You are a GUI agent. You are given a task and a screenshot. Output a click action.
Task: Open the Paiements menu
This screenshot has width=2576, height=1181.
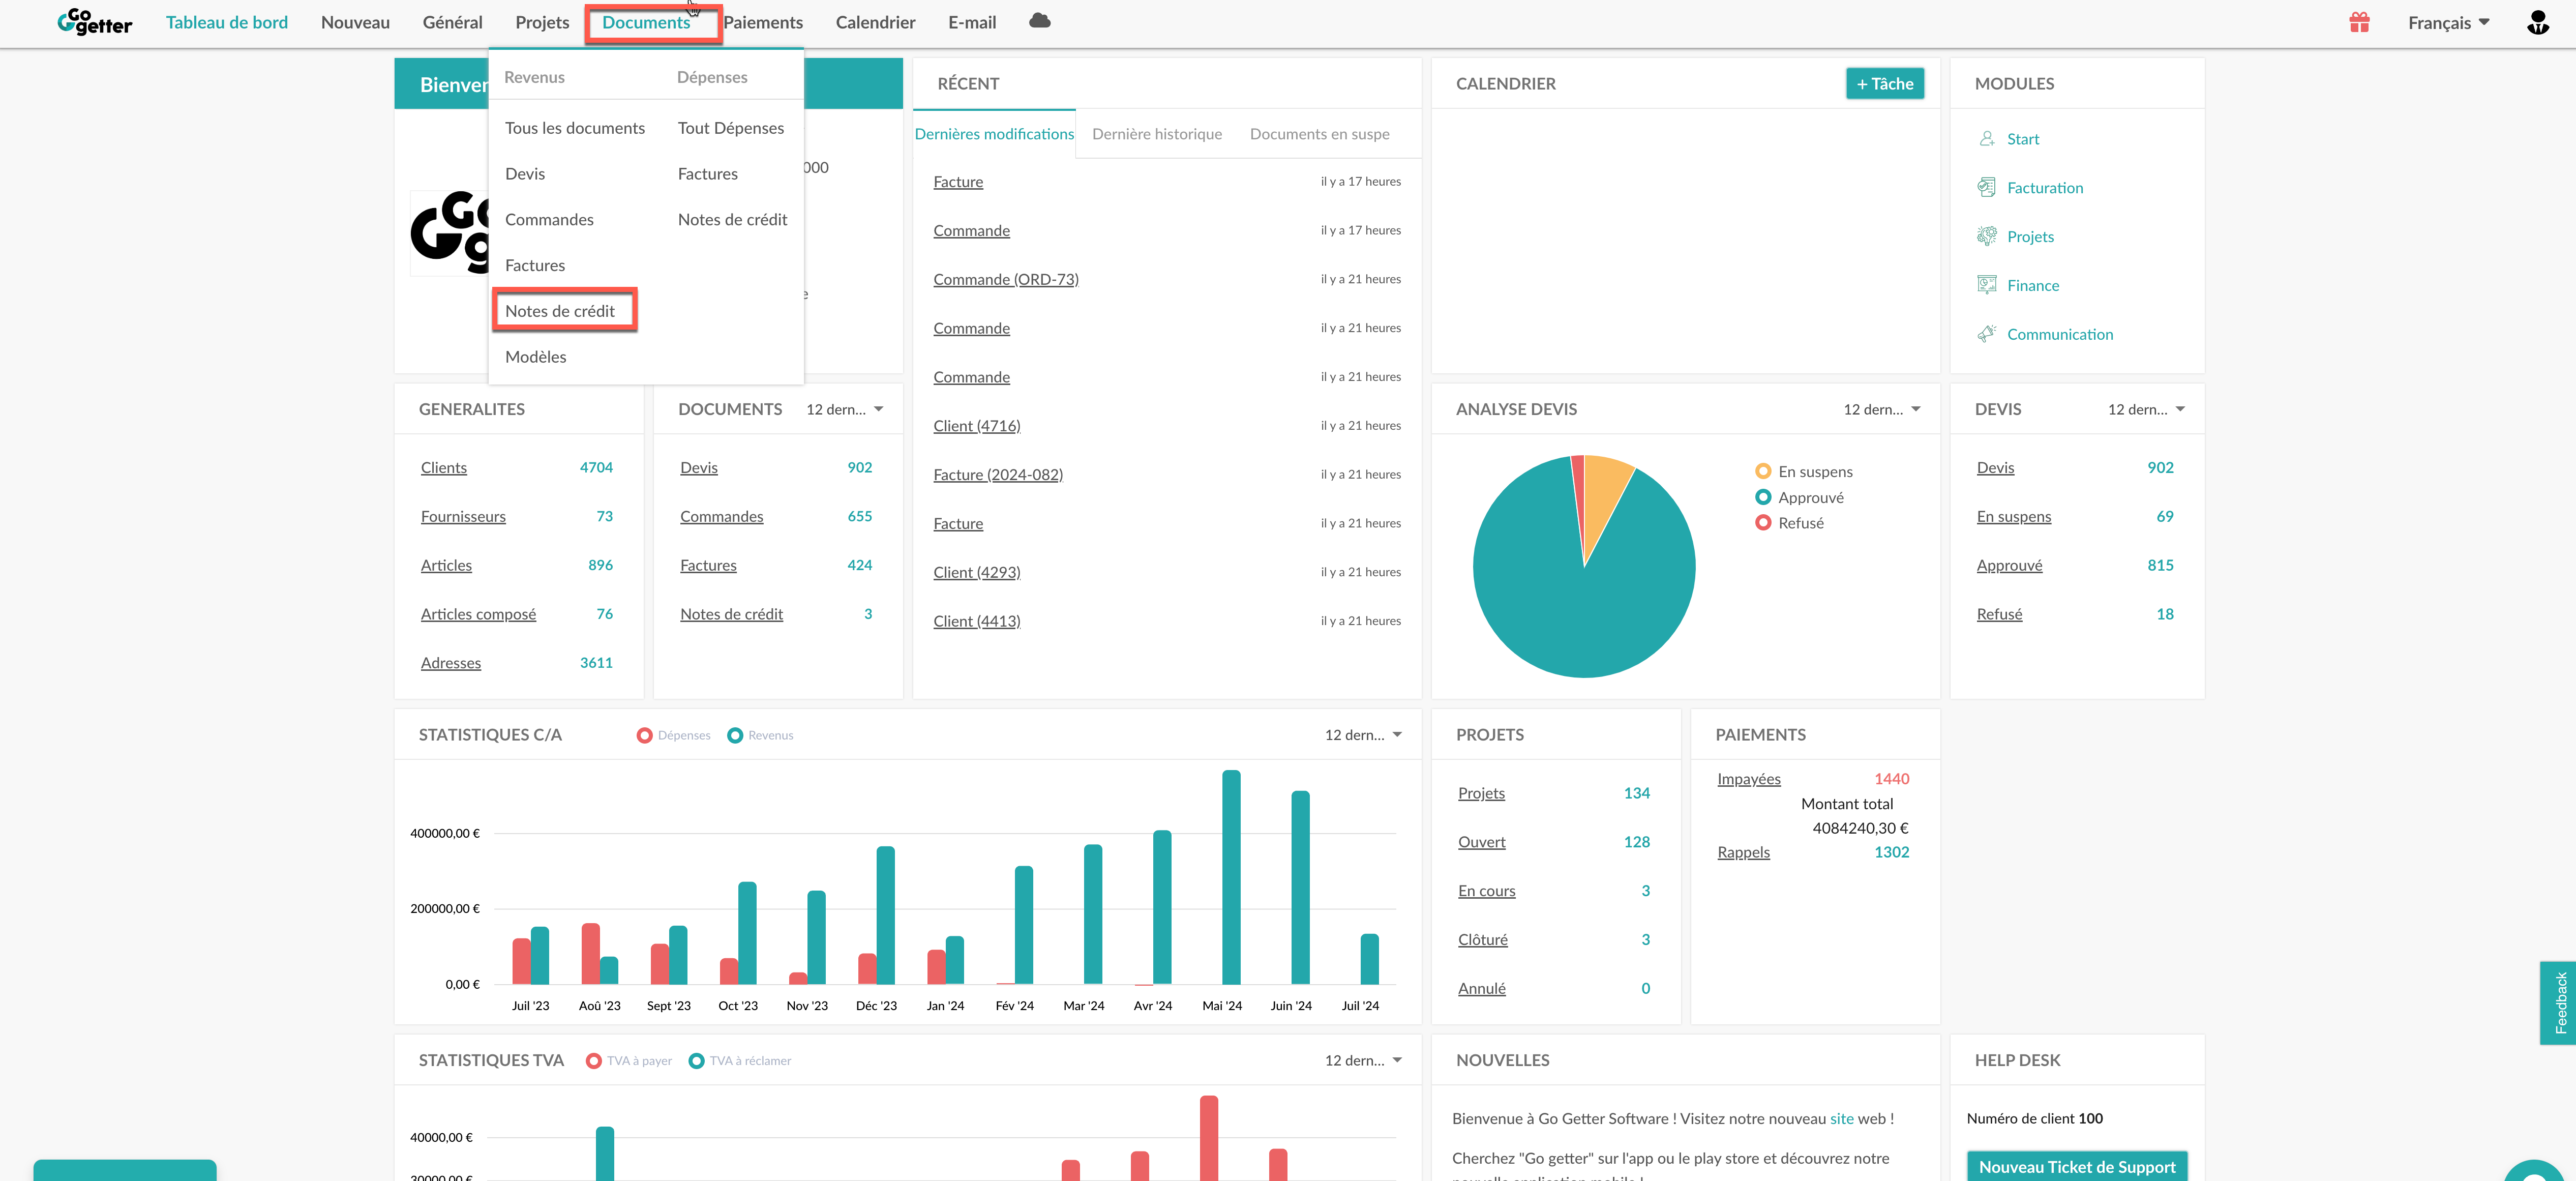pos(763,23)
